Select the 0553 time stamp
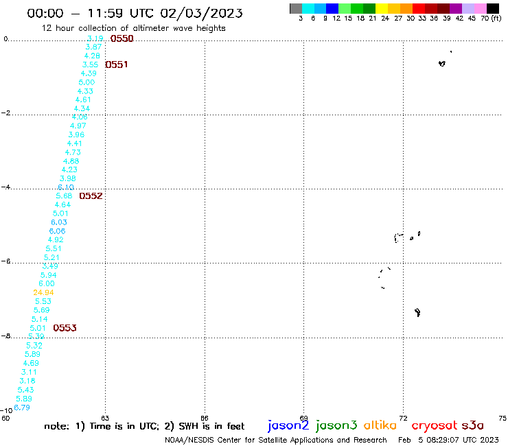This screenshot has height=446, width=508. pos(65,328)
